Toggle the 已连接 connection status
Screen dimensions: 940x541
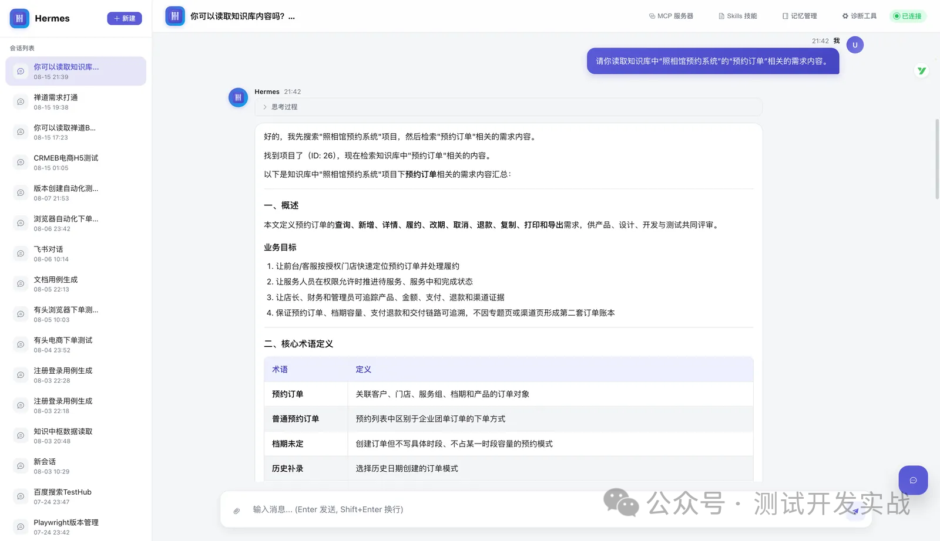click(x=908, y=16)
